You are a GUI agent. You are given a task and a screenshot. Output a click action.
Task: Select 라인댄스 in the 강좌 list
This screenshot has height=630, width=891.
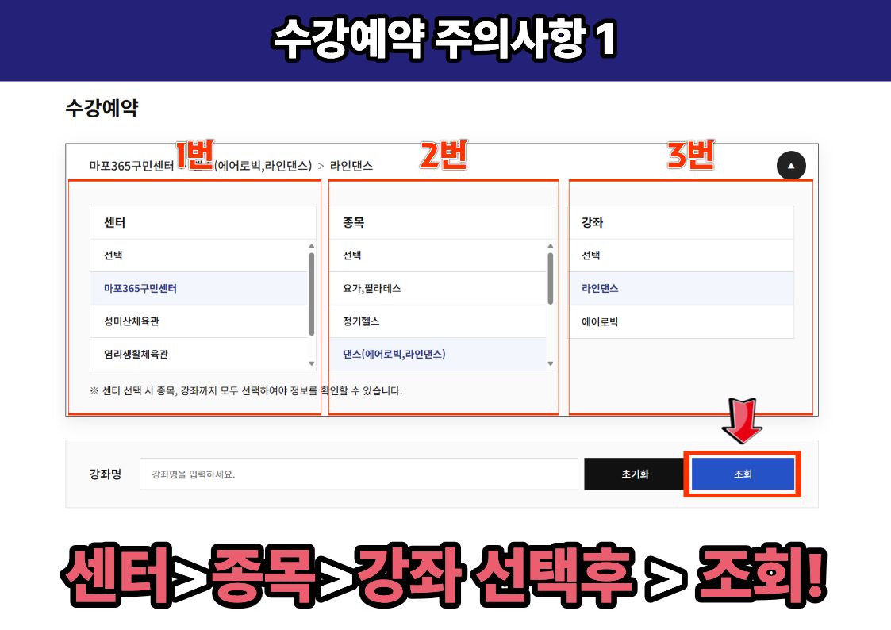click(x=681, y=289)
